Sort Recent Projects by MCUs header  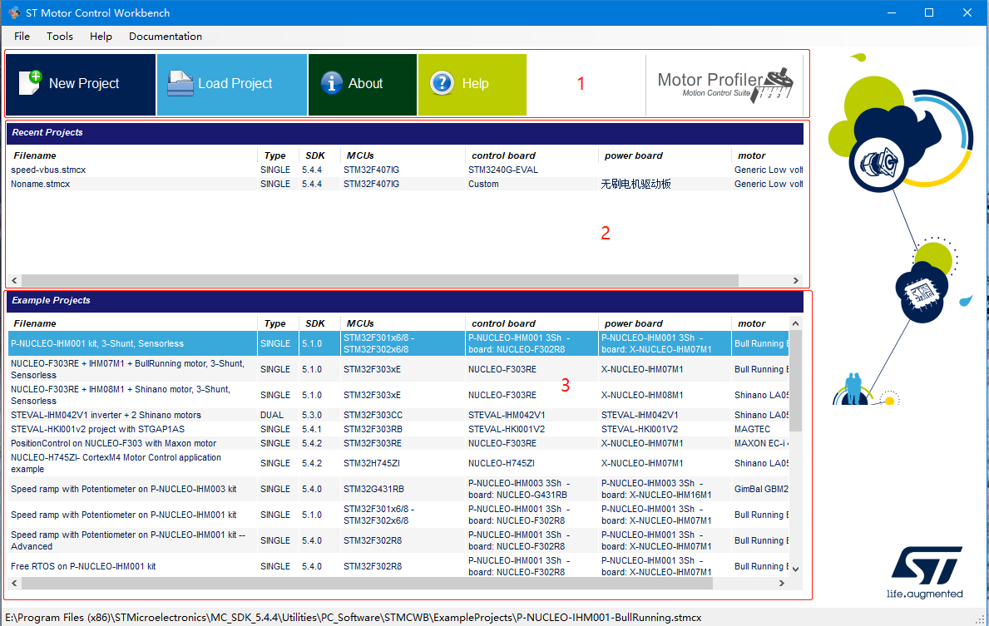click(x=360, y=155)
